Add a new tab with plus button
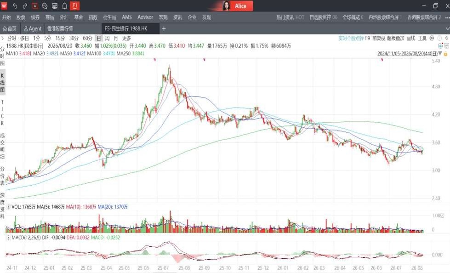Screen dimensions: 450x273 point(164,28)
